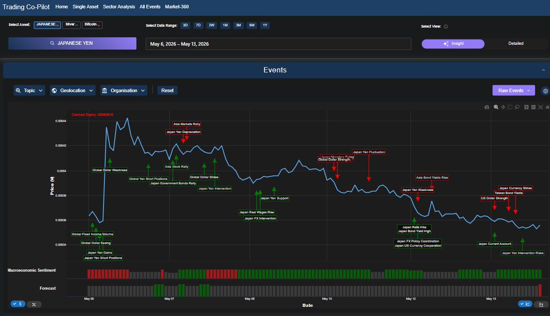Screen dimensions: 550x316
Task: Open the Organisation filter dropdown
Action: (x=124, y=91)
